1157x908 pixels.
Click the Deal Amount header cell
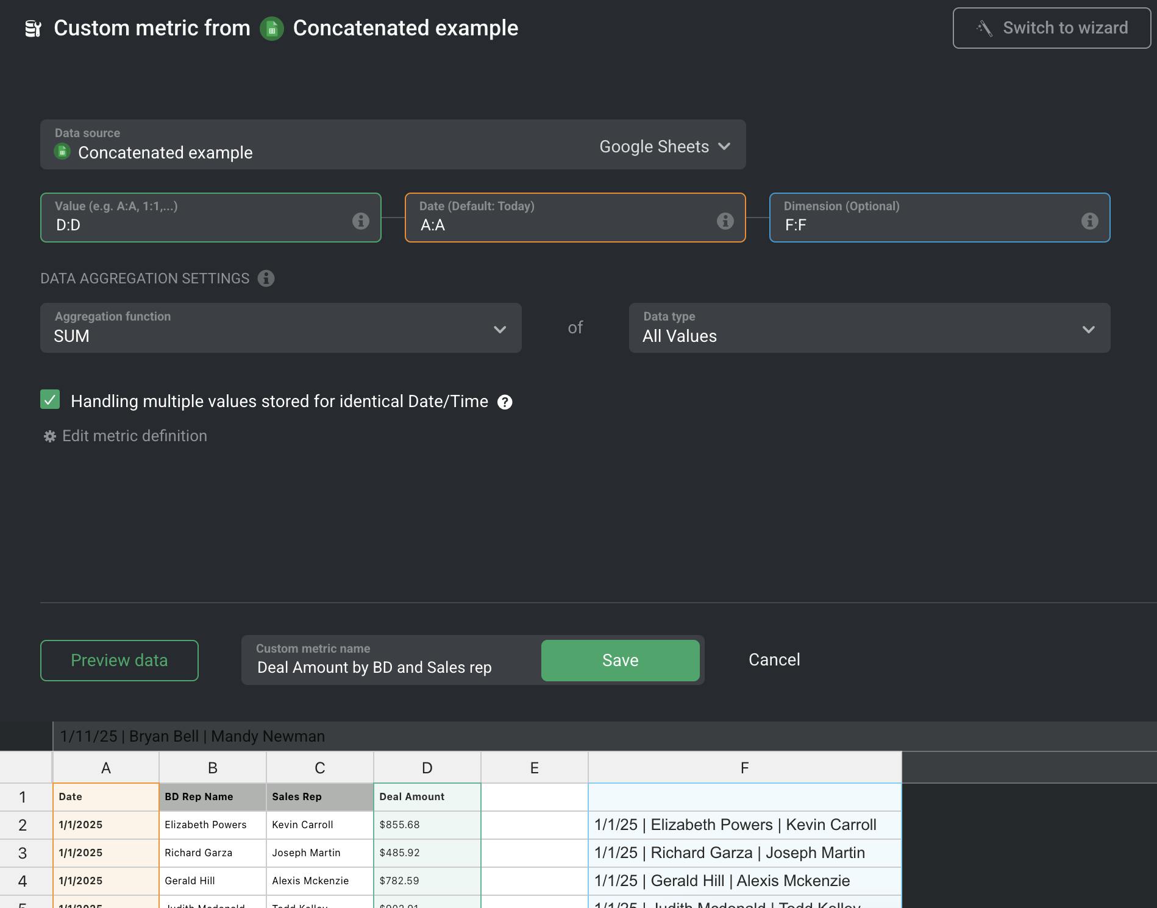pyautogui.click(x=427, y=796)
